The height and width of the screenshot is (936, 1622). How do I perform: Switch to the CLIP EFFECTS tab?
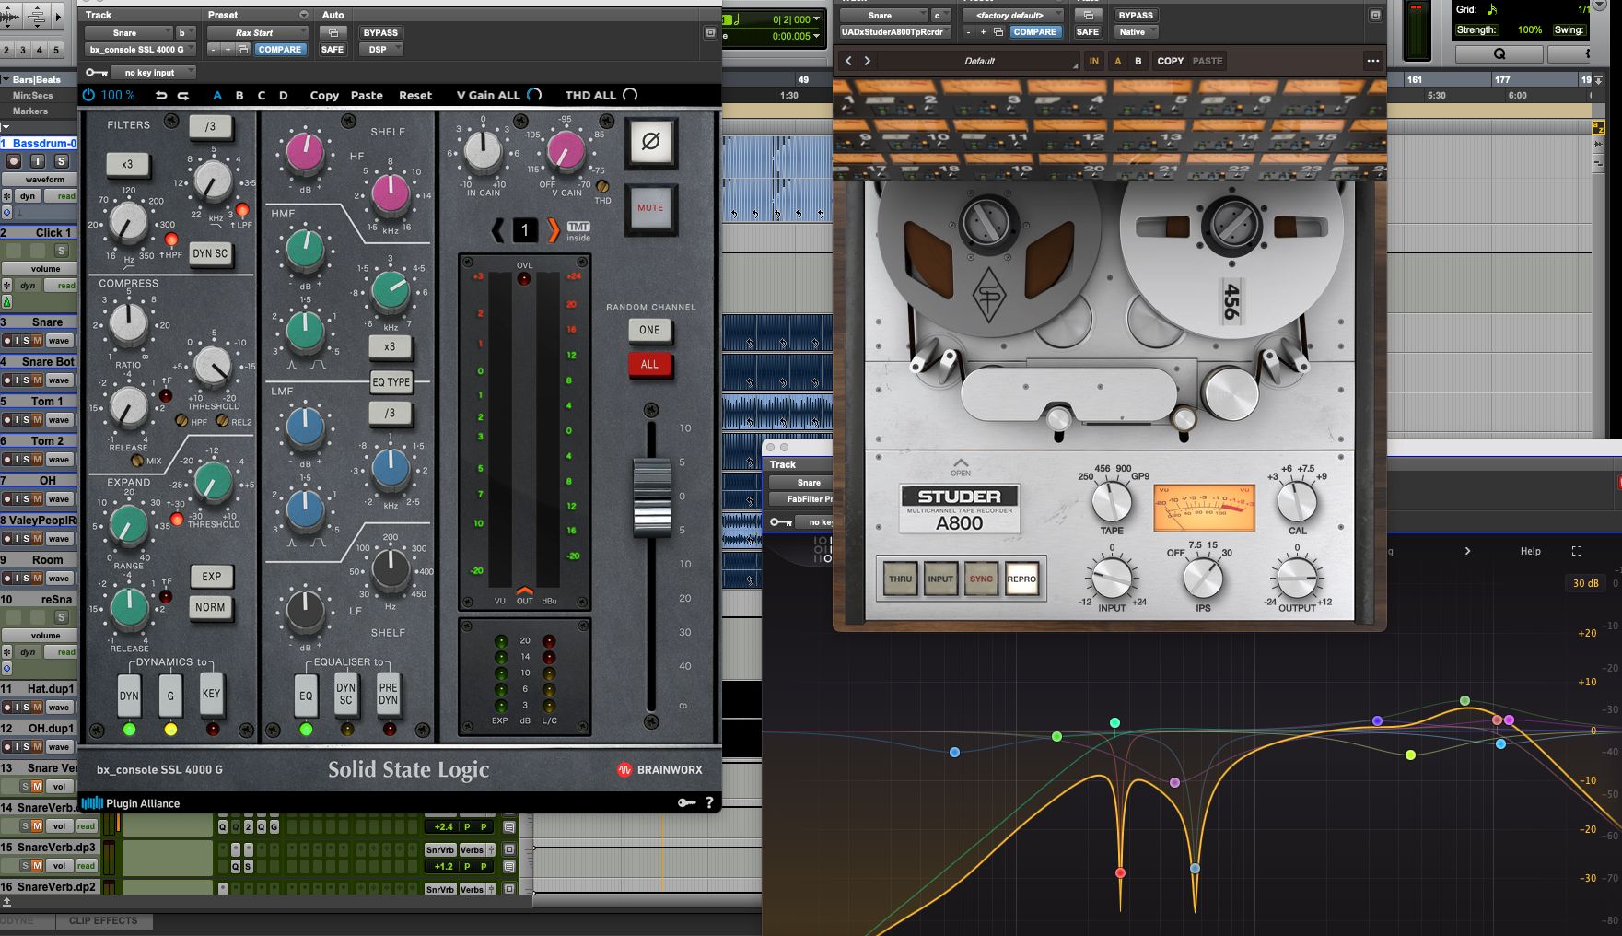(x=103, y=921)
